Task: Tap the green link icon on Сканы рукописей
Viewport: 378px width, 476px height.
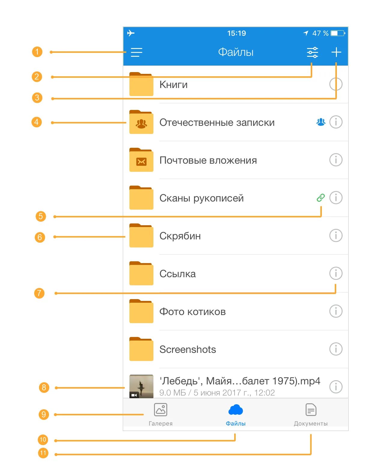Action: (321, 198)
